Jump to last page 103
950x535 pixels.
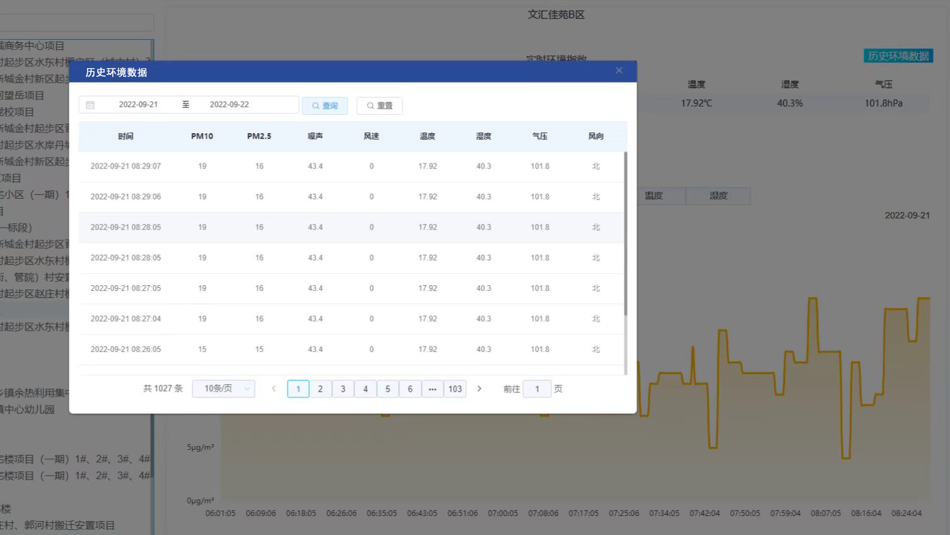pos(455,389)
